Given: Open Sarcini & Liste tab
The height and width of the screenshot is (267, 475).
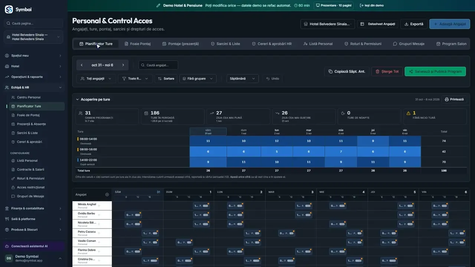Looking at the screenshot, I should click(x=225, y=44).
